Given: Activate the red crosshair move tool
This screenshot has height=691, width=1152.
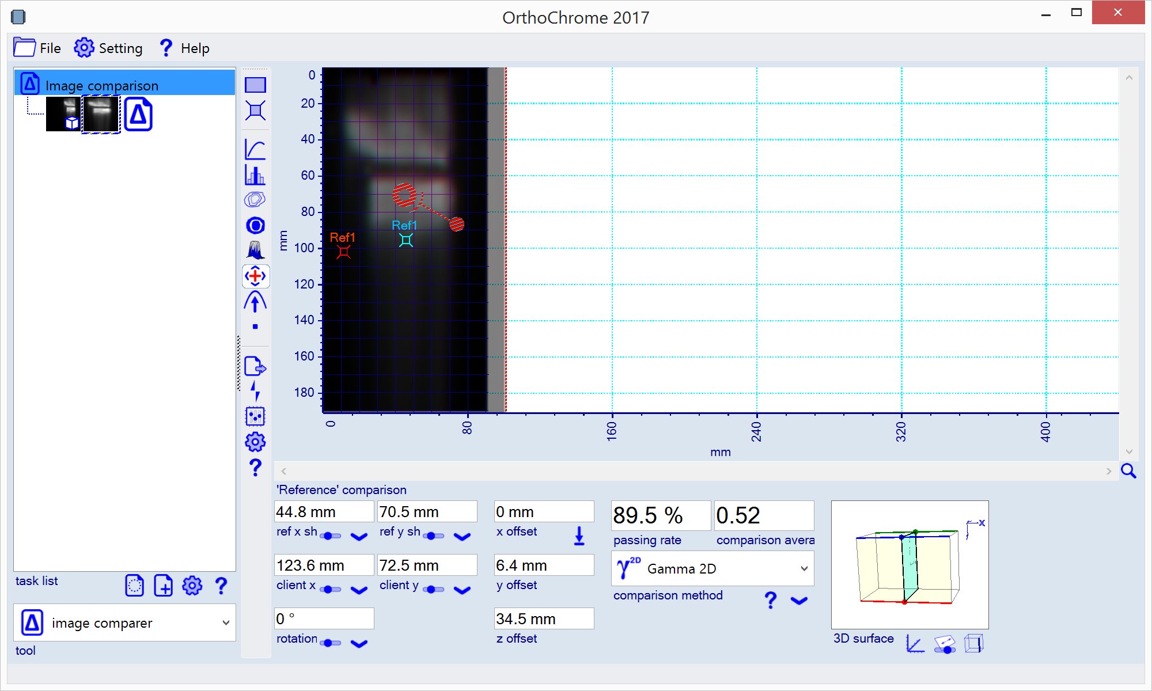Looking at the screenshot, I should [255, 276].
